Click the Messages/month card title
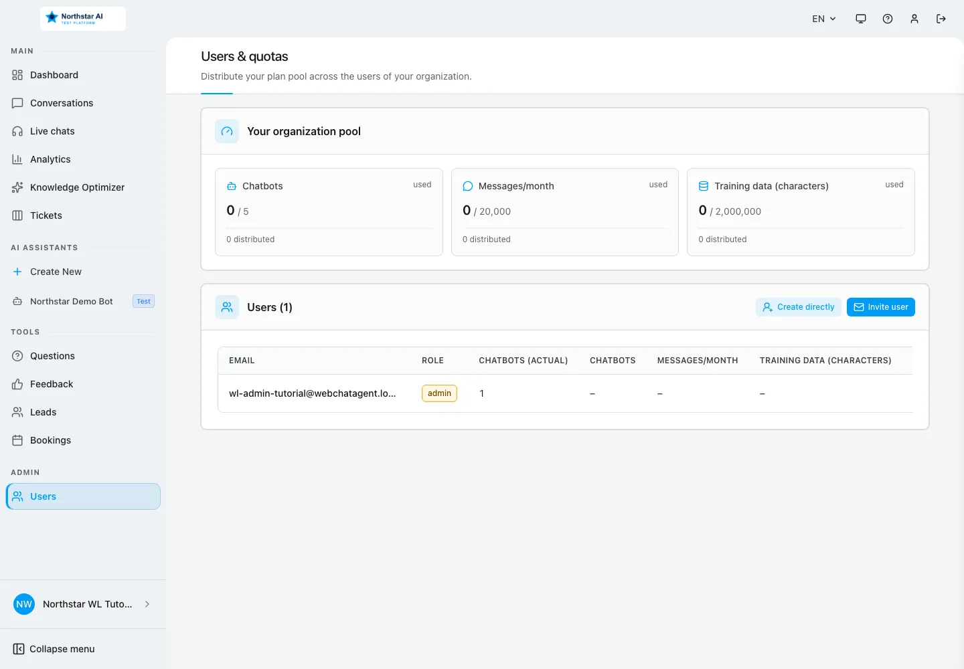 tap(516, 186)
